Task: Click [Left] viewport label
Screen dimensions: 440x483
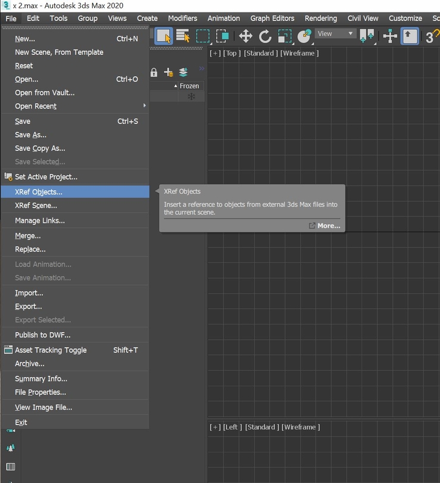Action: click(232, 427)
